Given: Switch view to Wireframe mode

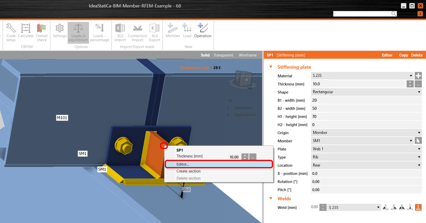Looking at the screenshot, I should coord(248,55).
